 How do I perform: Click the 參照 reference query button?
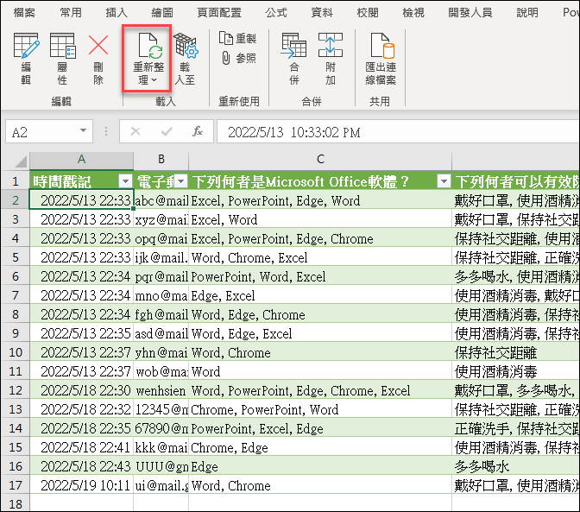tap(238, 58)
